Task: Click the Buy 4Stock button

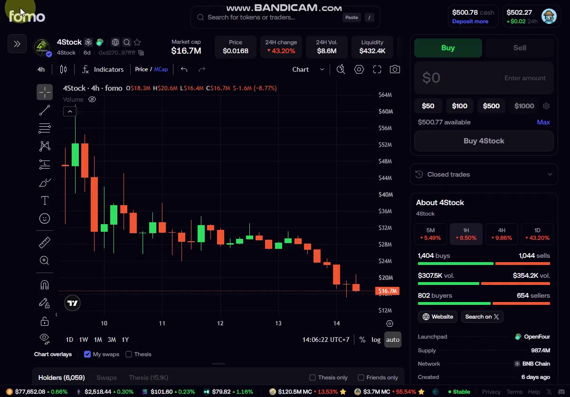Action: (484, 141)
